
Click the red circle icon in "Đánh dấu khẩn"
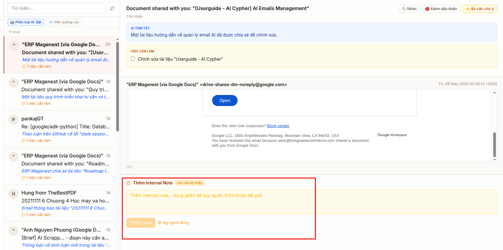tap(427, 9)
